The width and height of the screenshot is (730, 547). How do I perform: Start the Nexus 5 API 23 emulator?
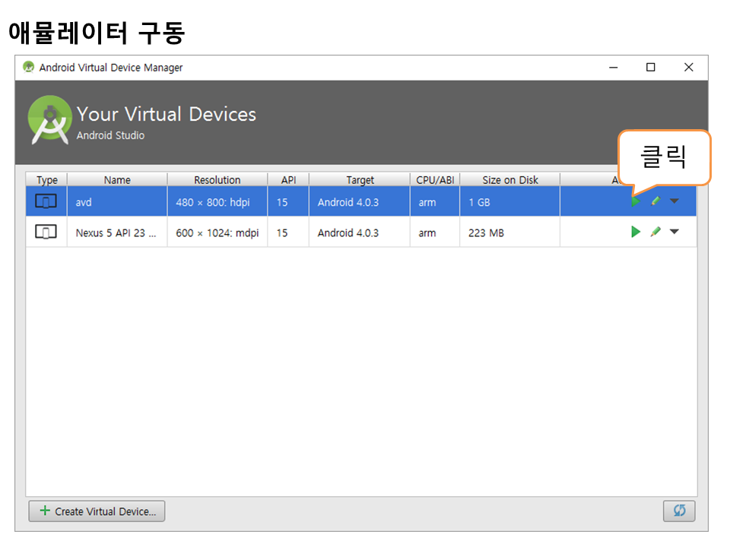[636, 232]
